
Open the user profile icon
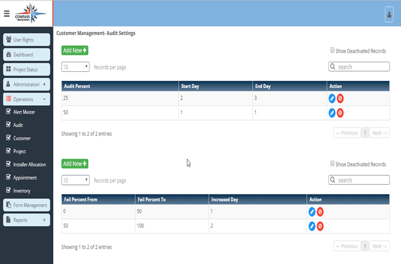[x=389, y=14]
